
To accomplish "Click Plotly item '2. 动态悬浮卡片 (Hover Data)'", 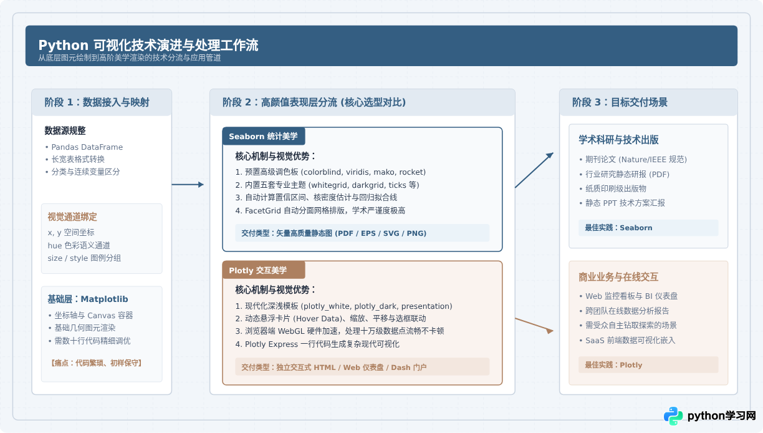I will point(330,319).
